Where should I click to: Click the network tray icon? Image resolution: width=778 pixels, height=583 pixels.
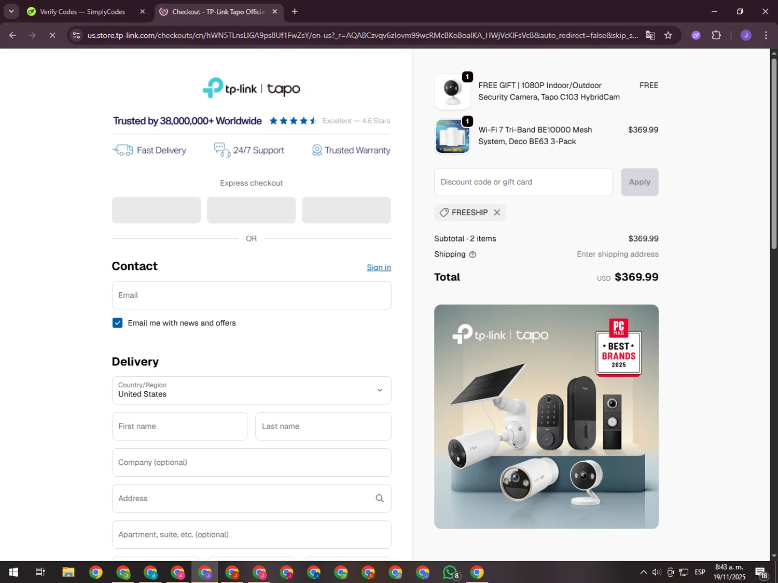tap(684, 572)
